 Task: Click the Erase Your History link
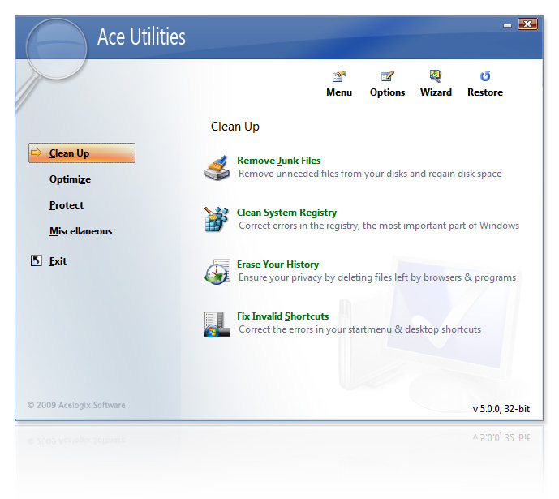(277, 265)
